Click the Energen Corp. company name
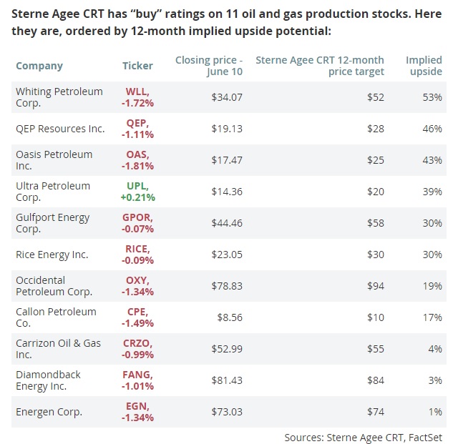Image resolution: width=453 pixels, height=444 pixels. pos(49,412)
